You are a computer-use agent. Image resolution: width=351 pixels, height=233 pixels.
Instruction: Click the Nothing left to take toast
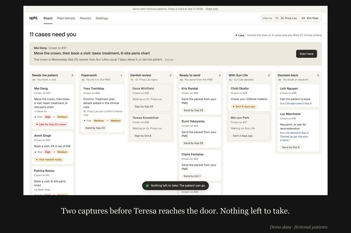(175, 186)
